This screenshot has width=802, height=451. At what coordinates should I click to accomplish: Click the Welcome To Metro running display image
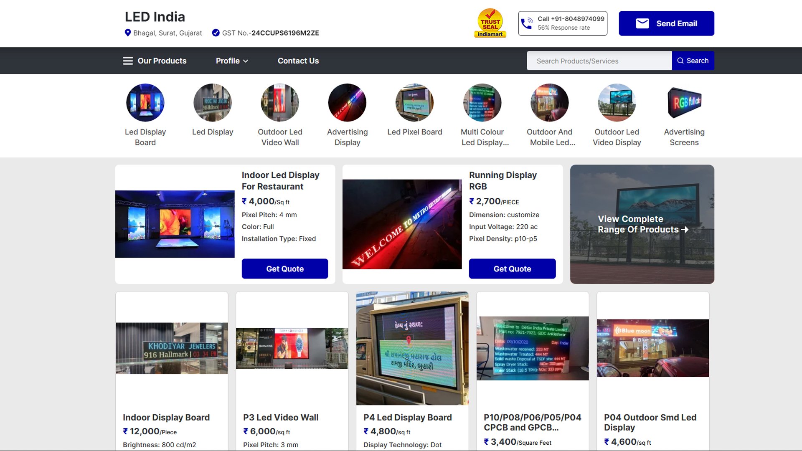402,224
